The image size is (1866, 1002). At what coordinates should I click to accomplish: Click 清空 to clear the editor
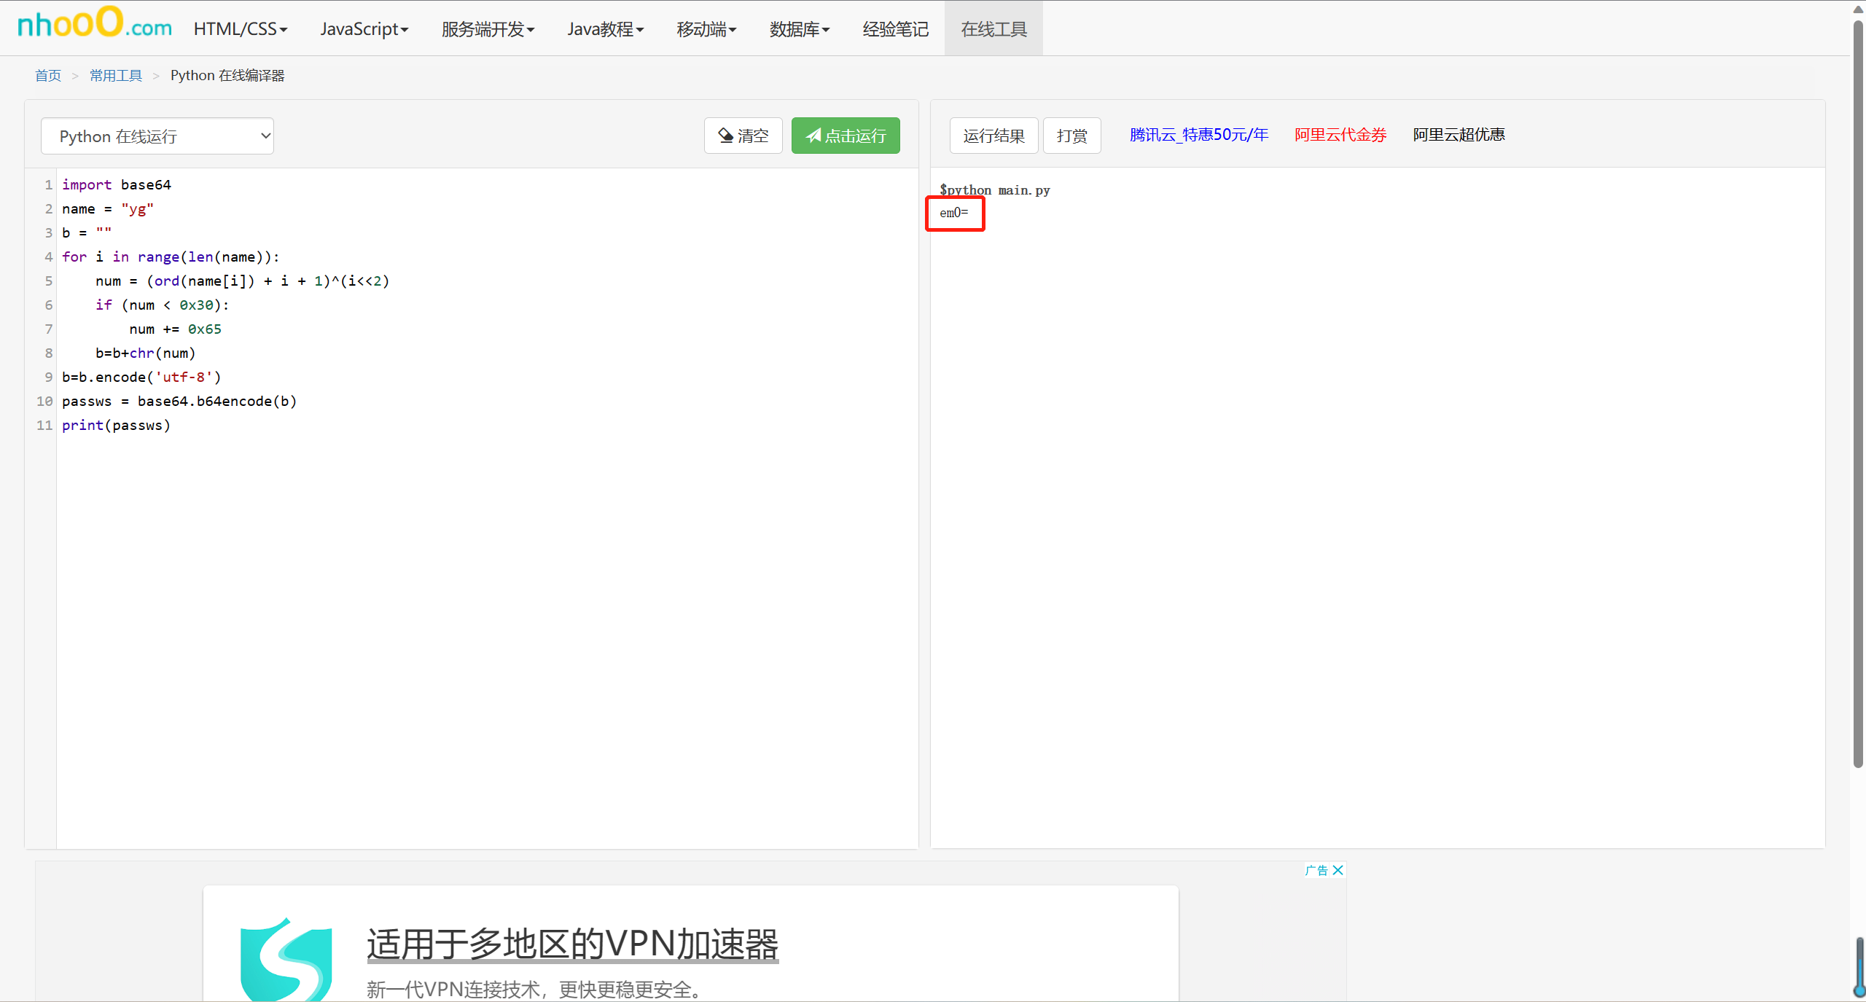pos(743,136)
